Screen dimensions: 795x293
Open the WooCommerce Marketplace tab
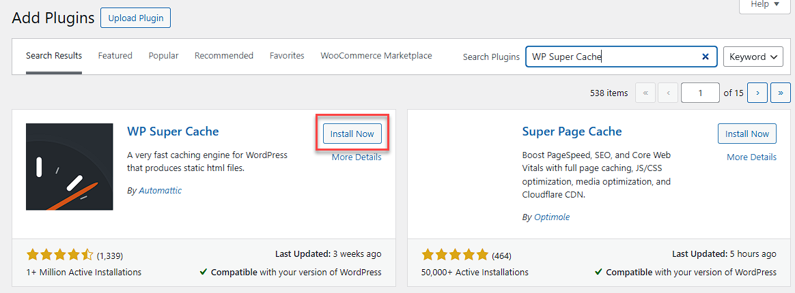(376, 56)
